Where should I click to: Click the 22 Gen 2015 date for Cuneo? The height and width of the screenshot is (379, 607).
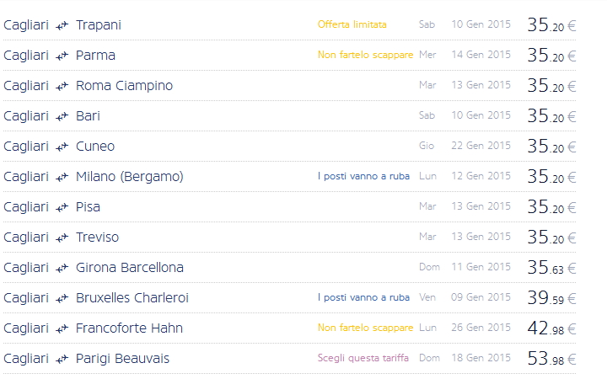point(481,146)
